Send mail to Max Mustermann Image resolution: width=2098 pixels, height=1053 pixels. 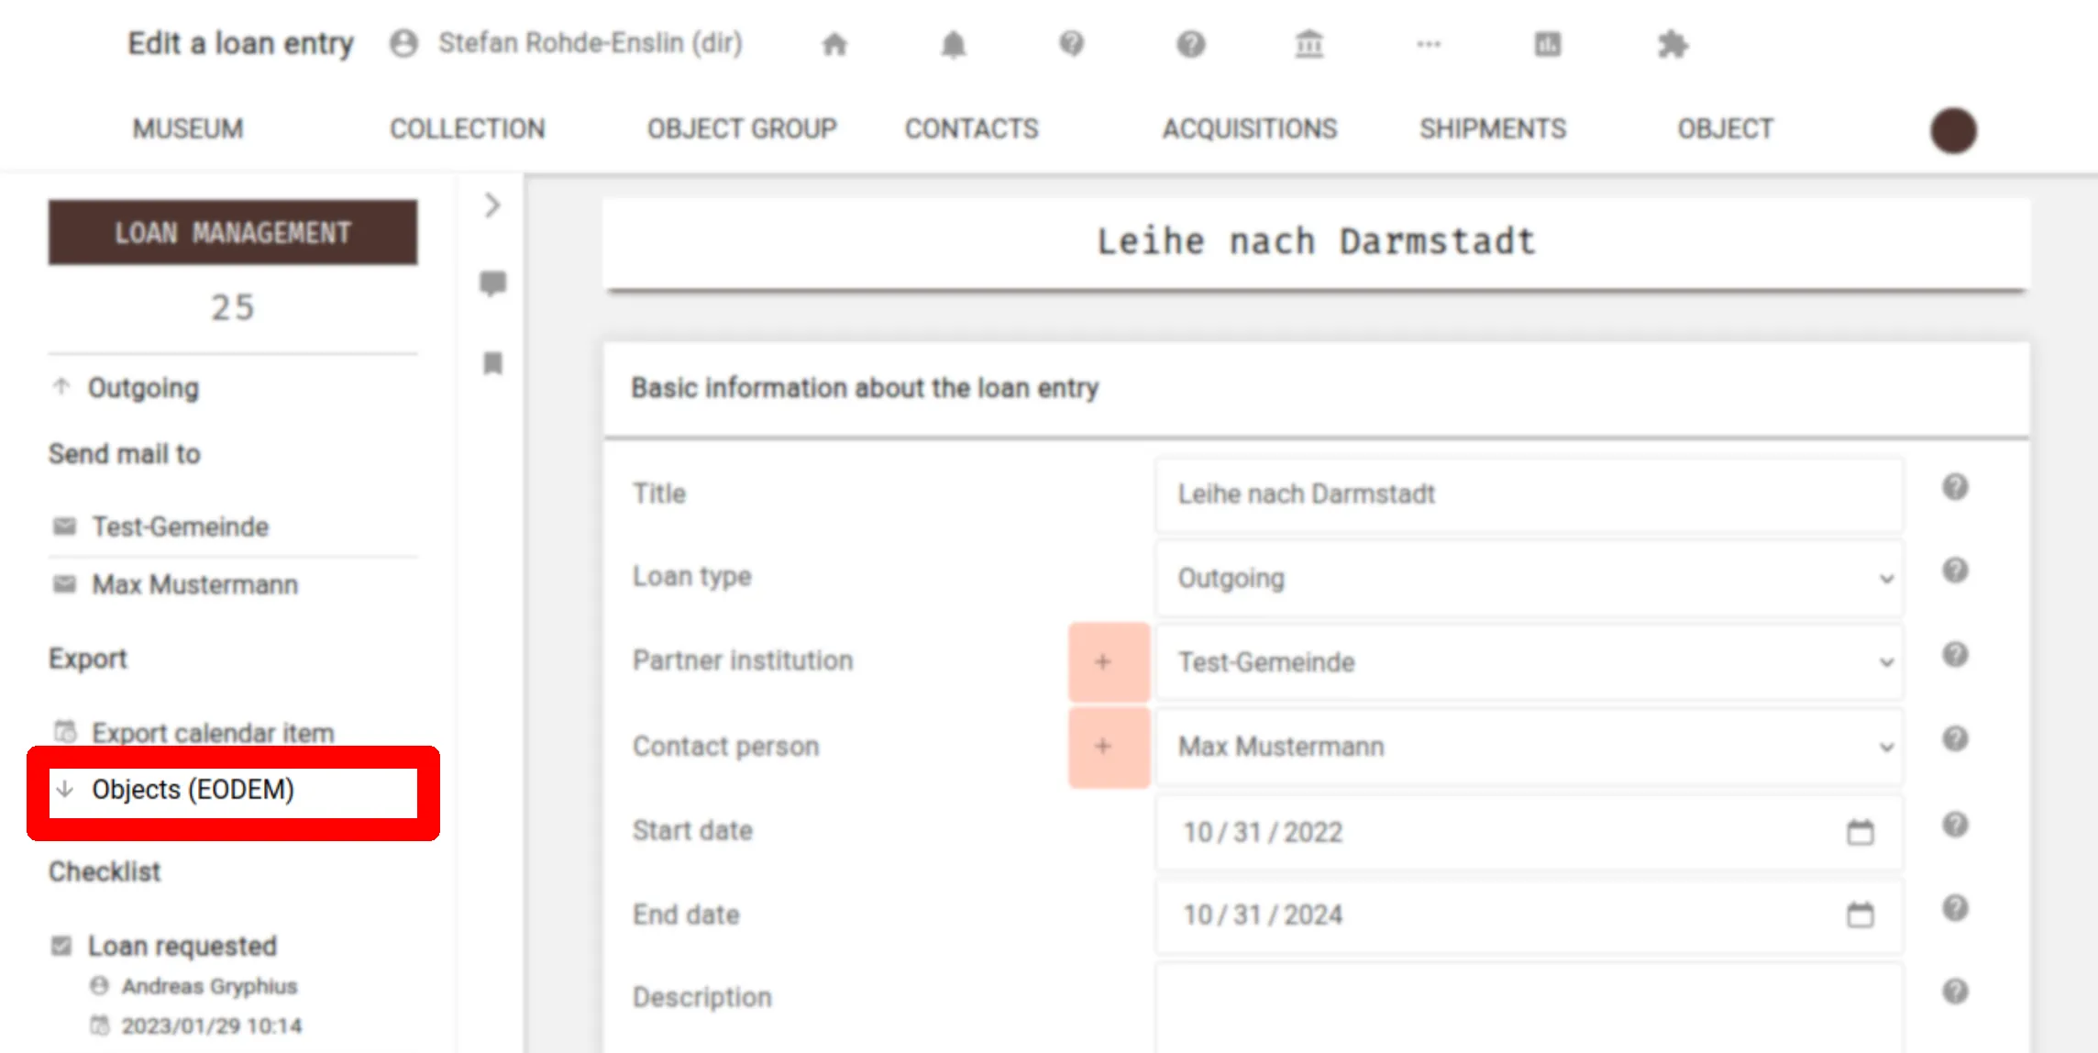pos(194,584)
